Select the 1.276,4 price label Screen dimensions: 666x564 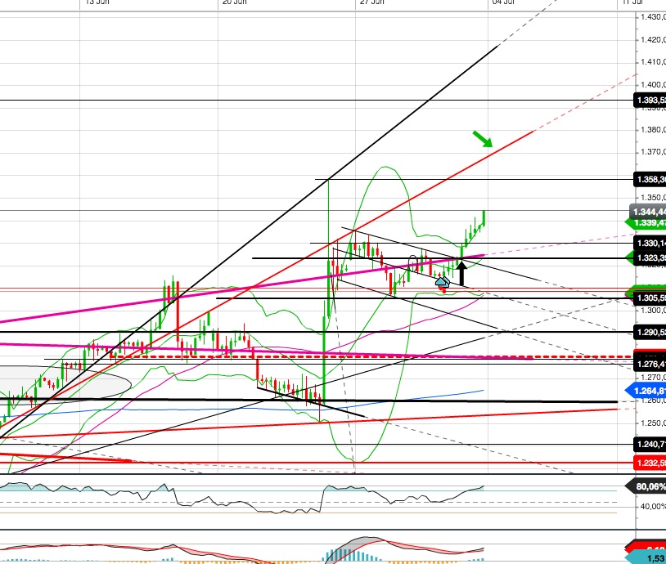pos(650,364)
